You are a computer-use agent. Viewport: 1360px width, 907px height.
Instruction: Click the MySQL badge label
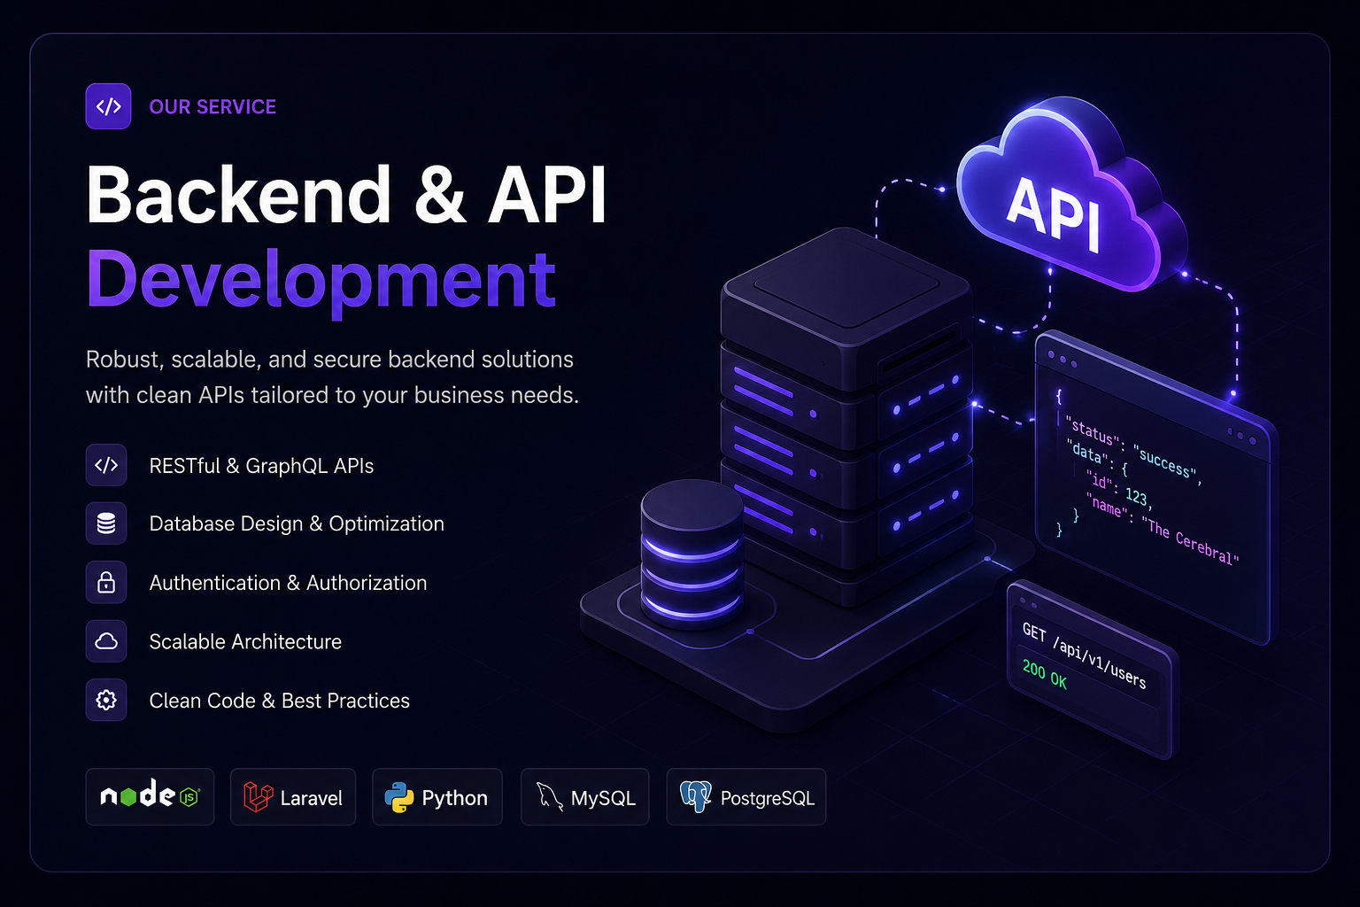(x=603, y=798)
